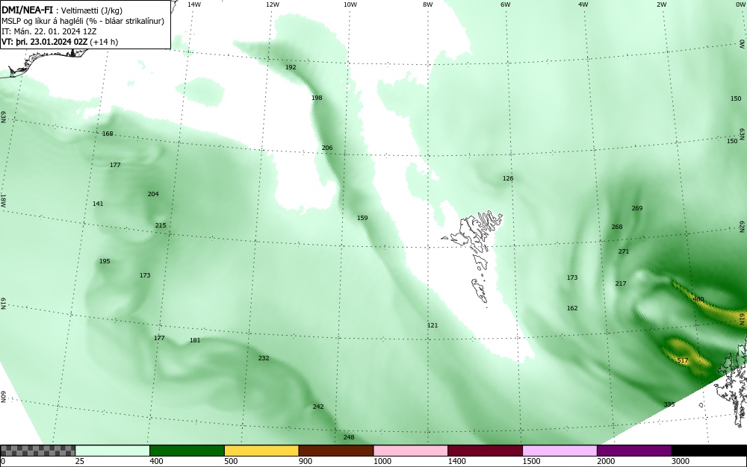Select the 126 value north of the islands

tap(508, 178)
